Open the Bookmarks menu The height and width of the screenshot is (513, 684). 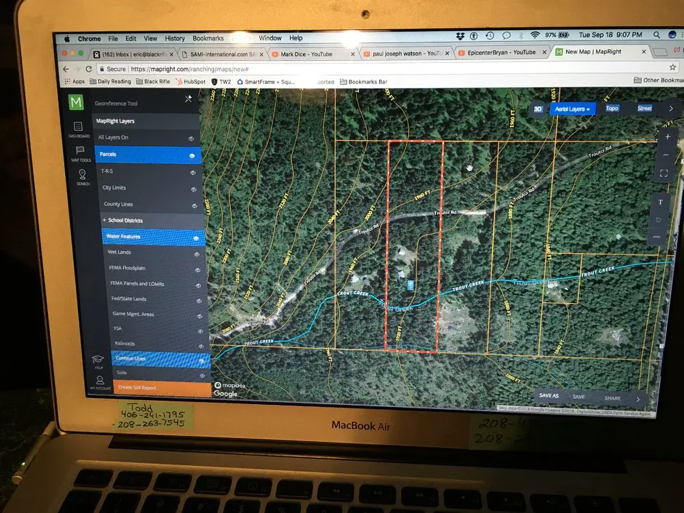[208, 38]
